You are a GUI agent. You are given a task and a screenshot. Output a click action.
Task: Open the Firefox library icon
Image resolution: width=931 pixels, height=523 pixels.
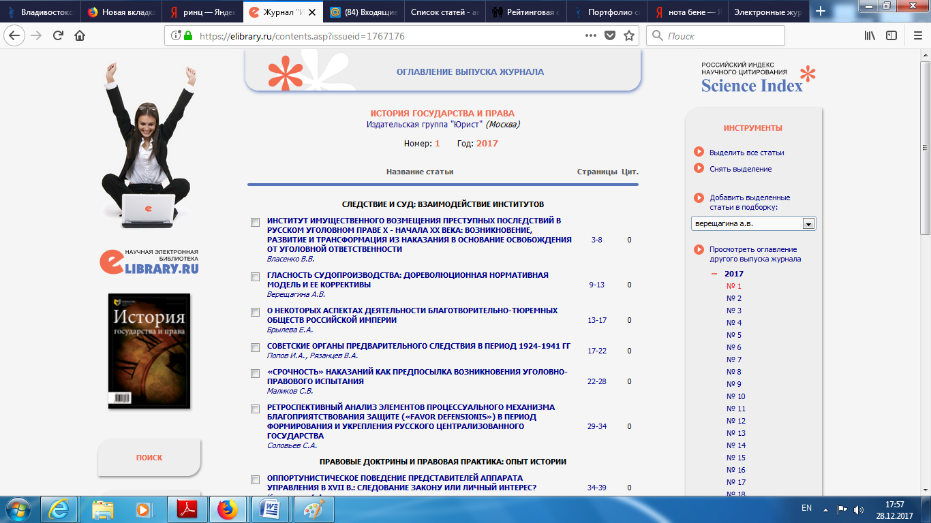[870, 36]
